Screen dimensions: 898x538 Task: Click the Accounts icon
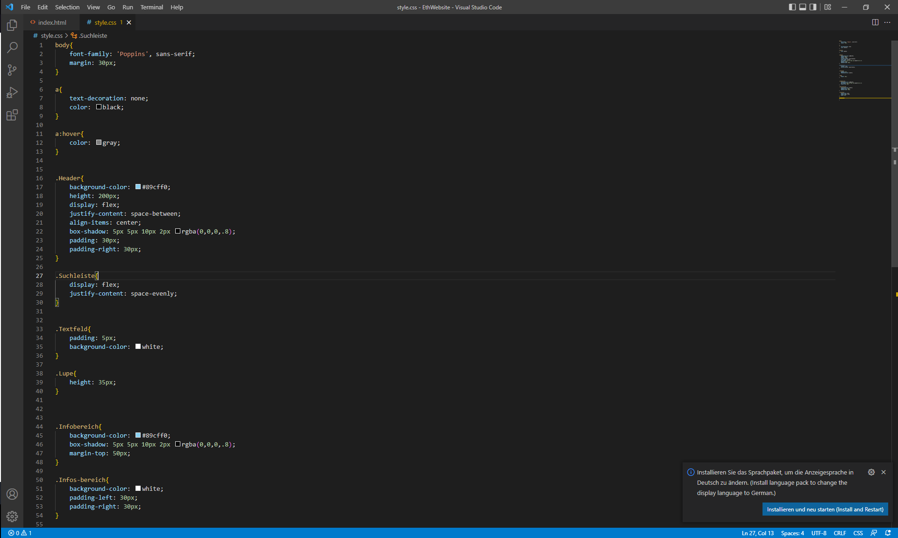12,494
